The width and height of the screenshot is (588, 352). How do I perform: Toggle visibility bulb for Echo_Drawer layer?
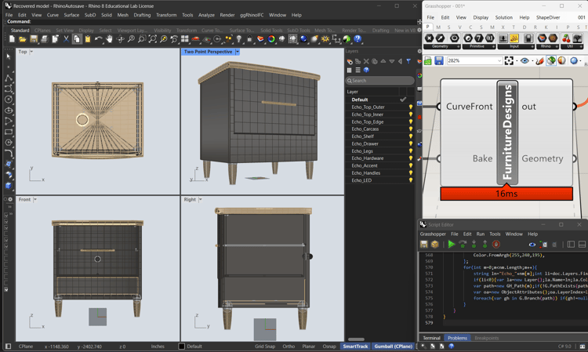(411, 143)
